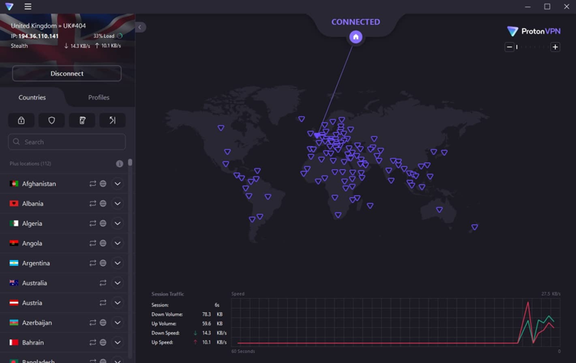Toggle the NetShield shield icon
576x363 pixels.
[x=52, y=121]
